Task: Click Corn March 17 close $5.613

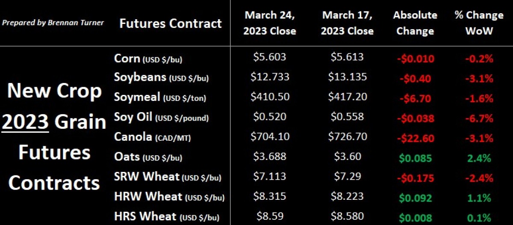Action: coord(347,57)
